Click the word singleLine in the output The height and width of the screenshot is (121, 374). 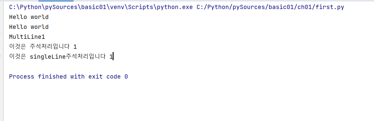[x=48, y=57]
